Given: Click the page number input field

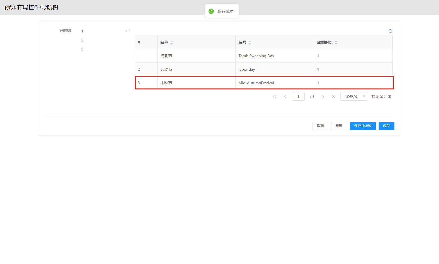Looking at the screenshot, I should point(298,97).
